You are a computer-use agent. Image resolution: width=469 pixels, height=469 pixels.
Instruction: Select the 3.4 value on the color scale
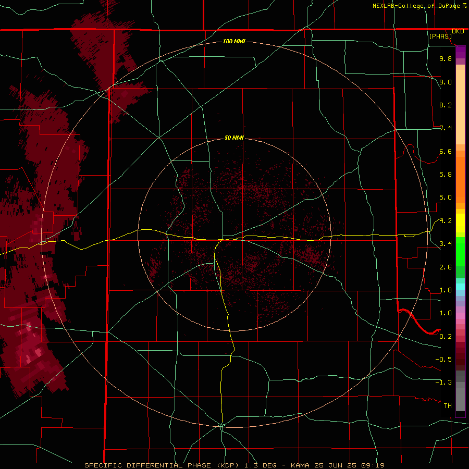click(x=446, y=244)
